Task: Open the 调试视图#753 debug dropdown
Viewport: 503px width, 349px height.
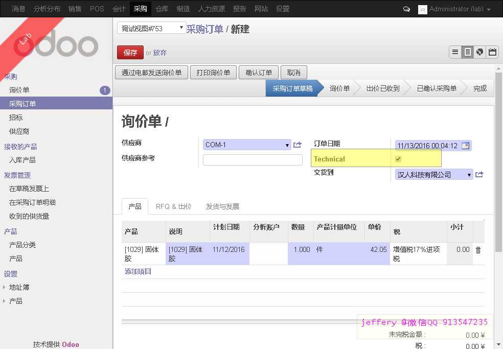Action: point(151,28)
